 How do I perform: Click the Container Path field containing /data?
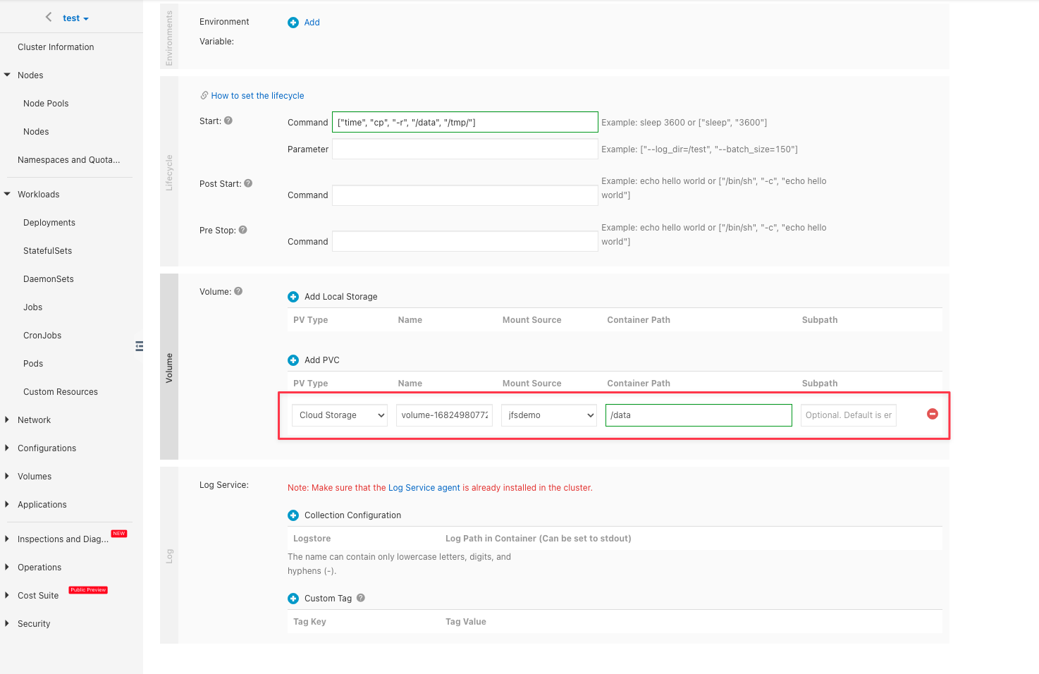(x=698, y=415)
